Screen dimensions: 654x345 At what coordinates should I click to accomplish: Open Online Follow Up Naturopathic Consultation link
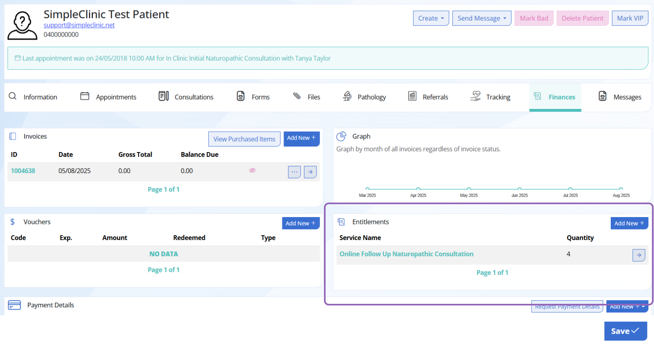tap(406, 254)
